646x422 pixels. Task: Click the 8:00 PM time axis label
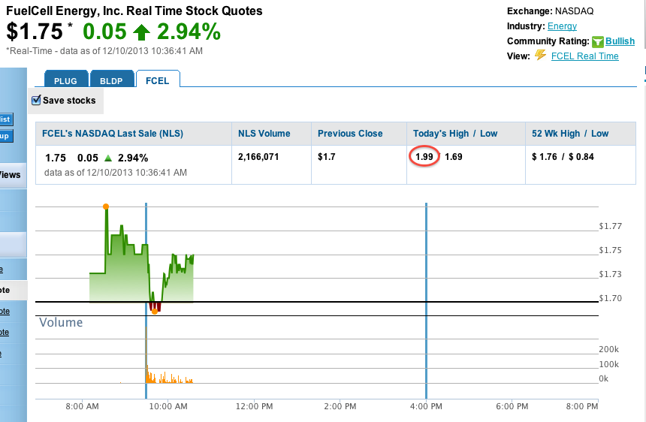(x=581, y=406)
